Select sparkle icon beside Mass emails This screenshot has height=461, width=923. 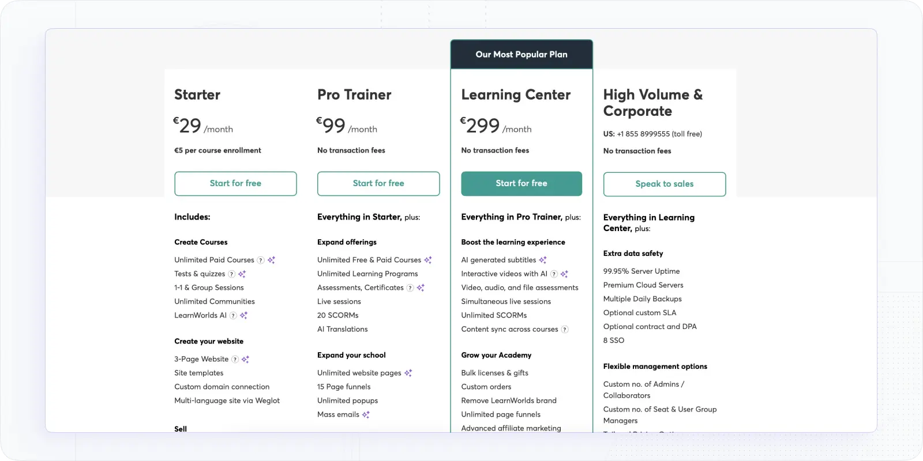coord(367,414)
